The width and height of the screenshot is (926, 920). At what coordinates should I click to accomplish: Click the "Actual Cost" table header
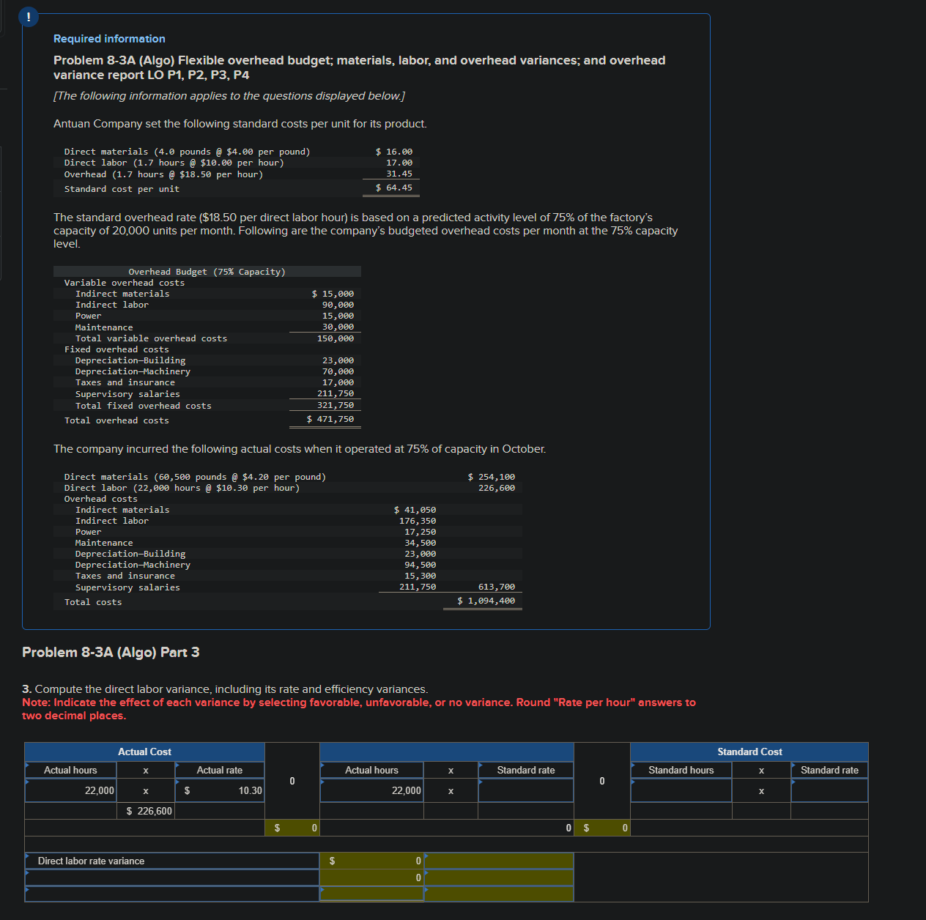pyautogui.click(x=144, y=752)
